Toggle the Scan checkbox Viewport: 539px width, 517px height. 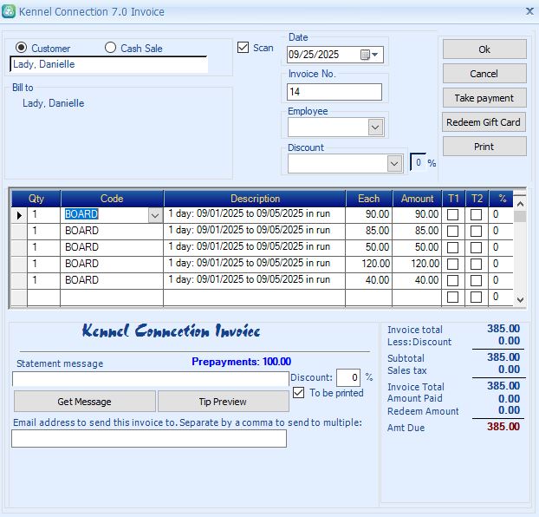tap(243, 48)
